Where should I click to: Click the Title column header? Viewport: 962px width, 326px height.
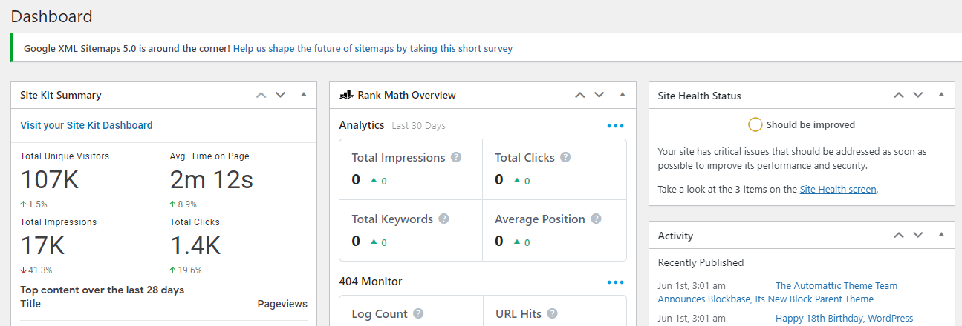coord(30,304)
